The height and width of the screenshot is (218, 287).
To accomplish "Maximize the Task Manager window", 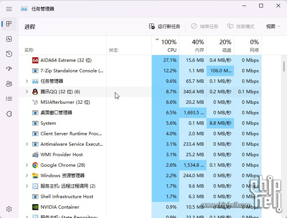I will pos(261,6).
